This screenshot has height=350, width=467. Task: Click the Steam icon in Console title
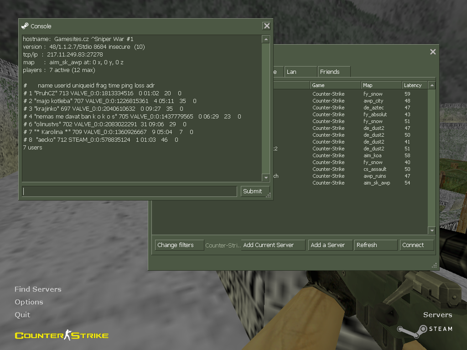(x=25, y=26)
